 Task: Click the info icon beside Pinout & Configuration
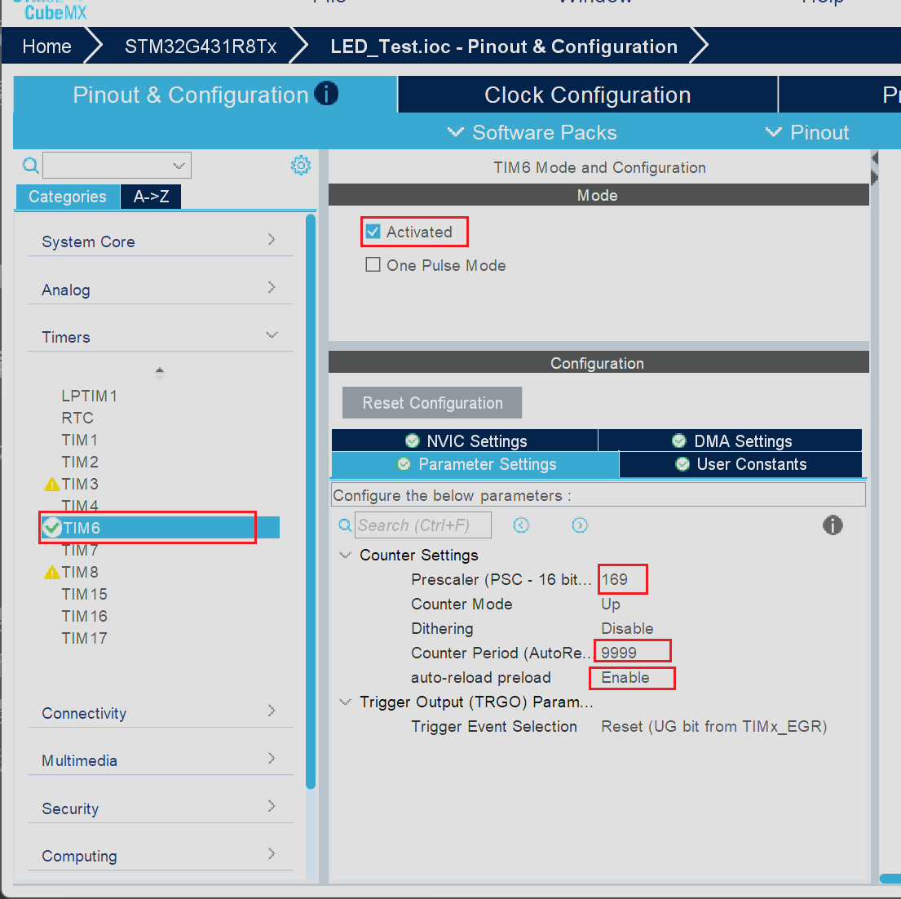326,94
